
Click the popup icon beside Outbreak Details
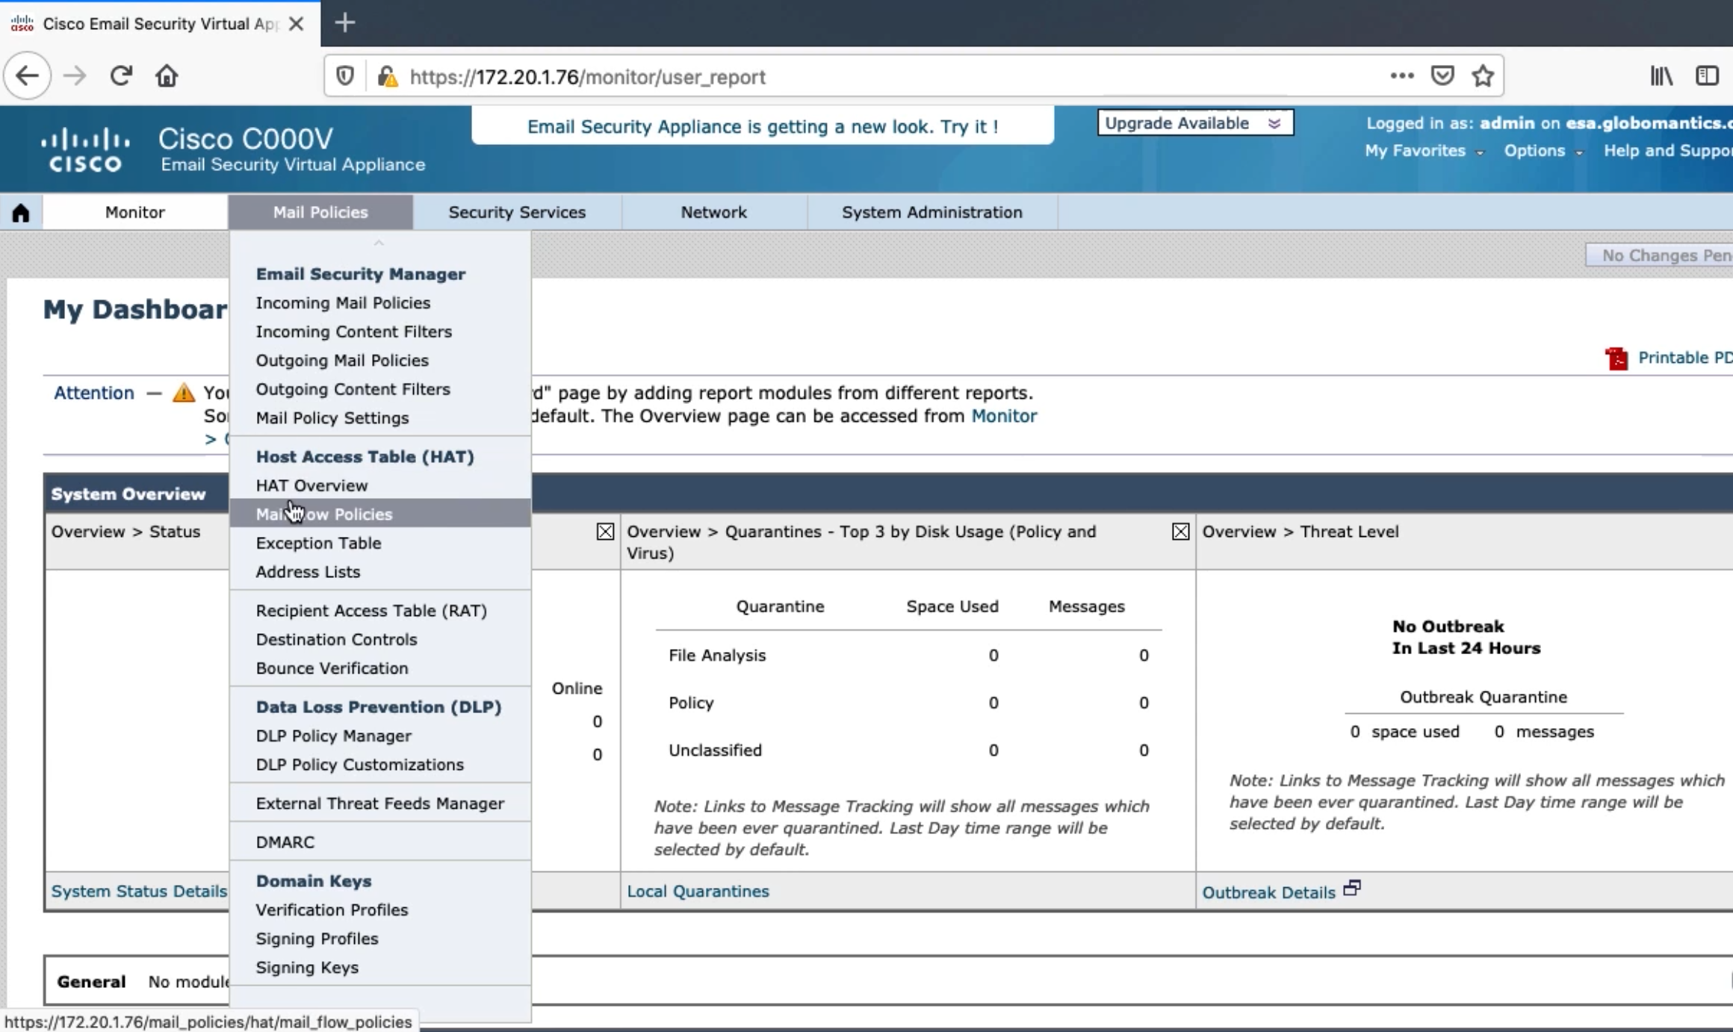(1352, 889)
